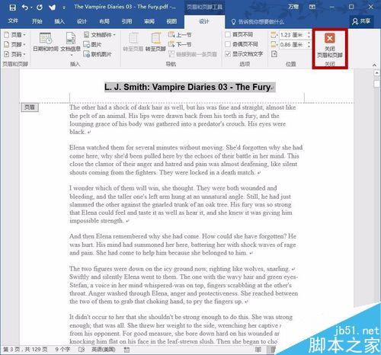Click the Share (共享) button

[x=361, y=21]
